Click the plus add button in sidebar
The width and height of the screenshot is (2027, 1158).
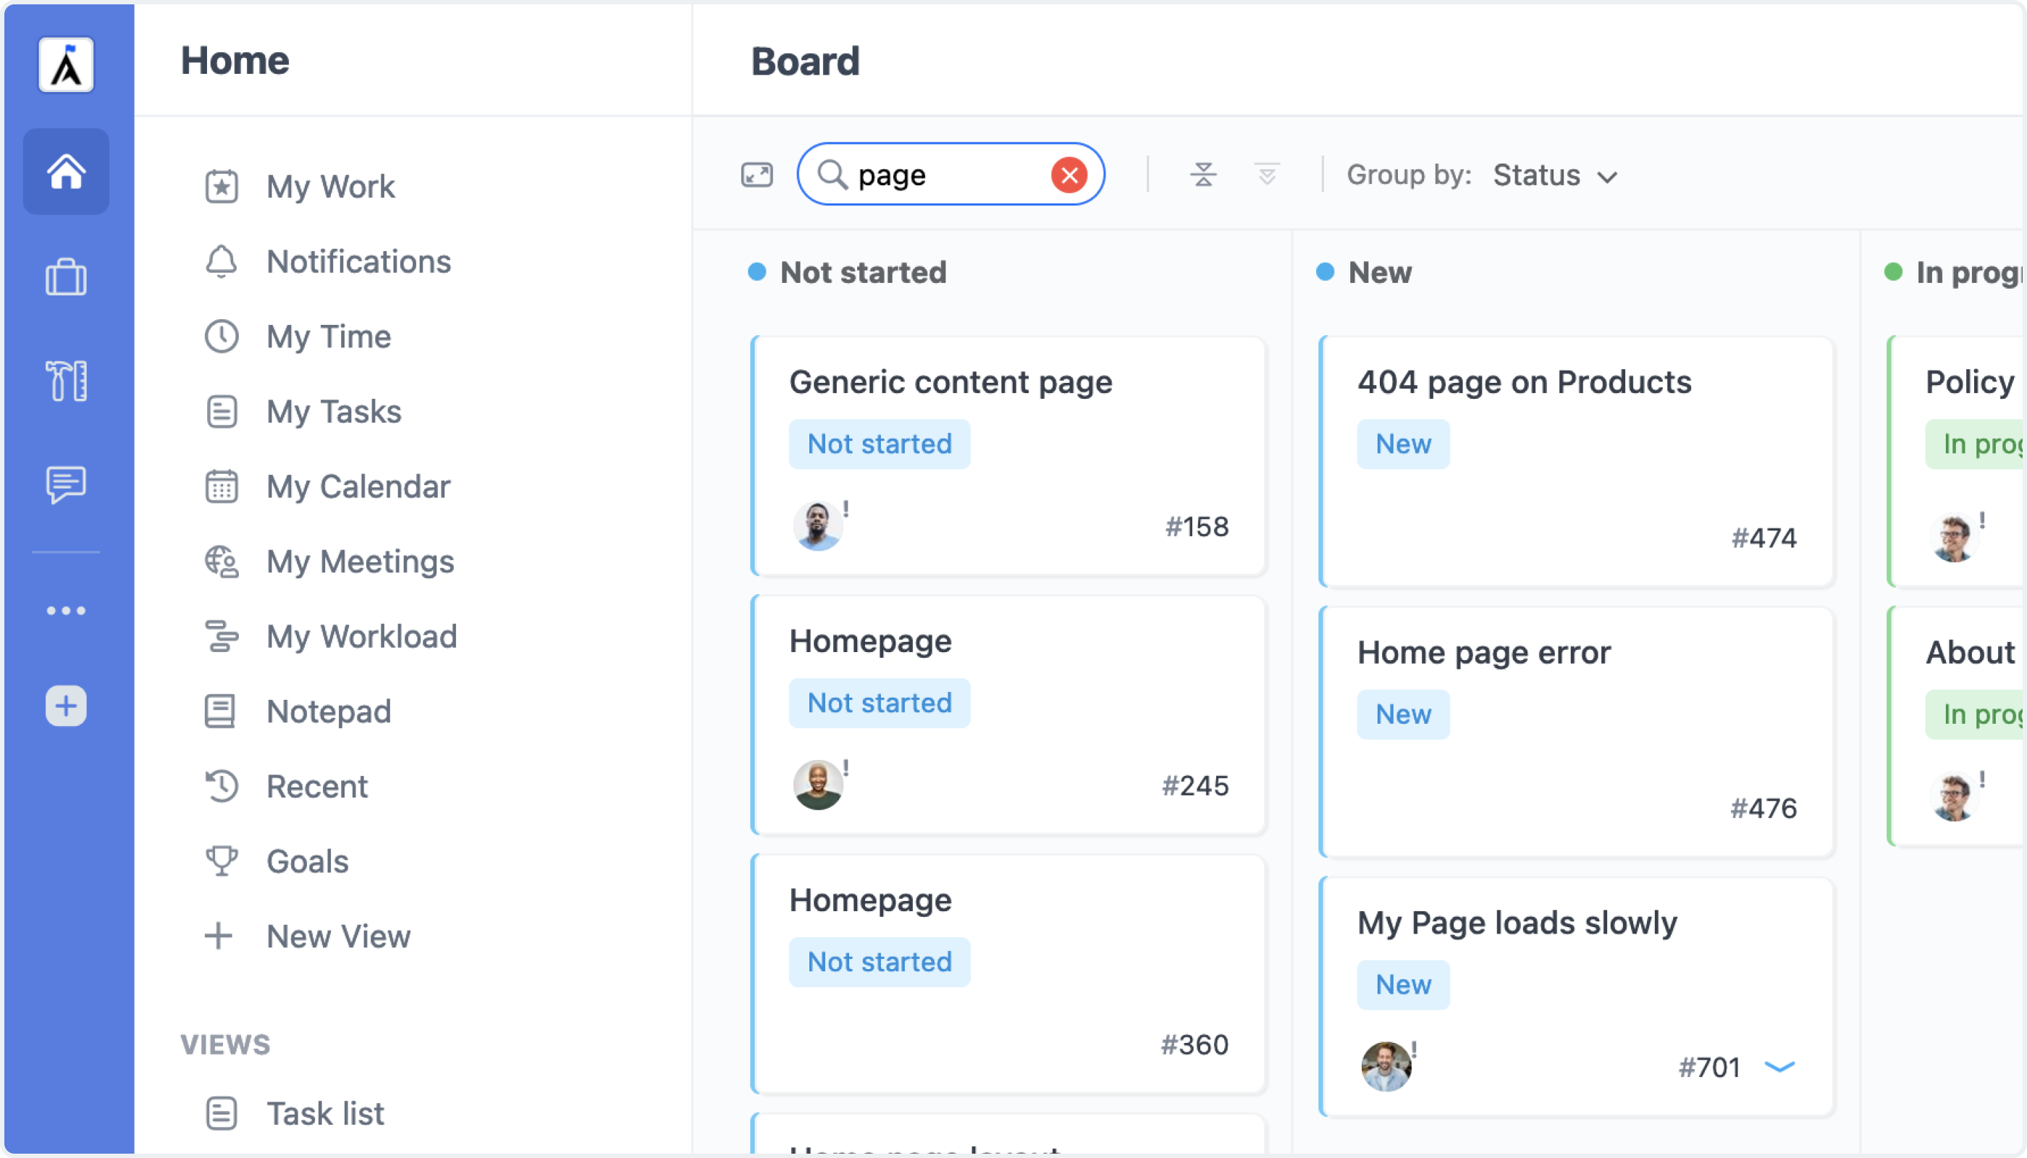click(x=66, y=706)
